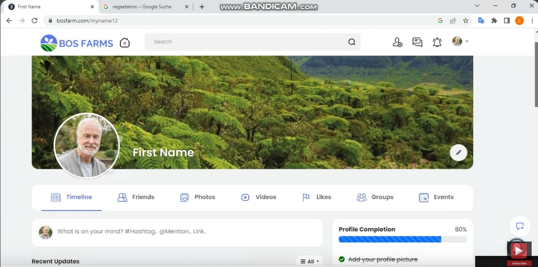Click the page vertical scrollbar
The height and width of the screenshot is (267, 538).
537,75
